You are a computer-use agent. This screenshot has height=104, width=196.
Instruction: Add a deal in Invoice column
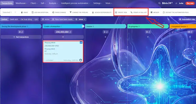pyautogui.click(x=105, y=37)
